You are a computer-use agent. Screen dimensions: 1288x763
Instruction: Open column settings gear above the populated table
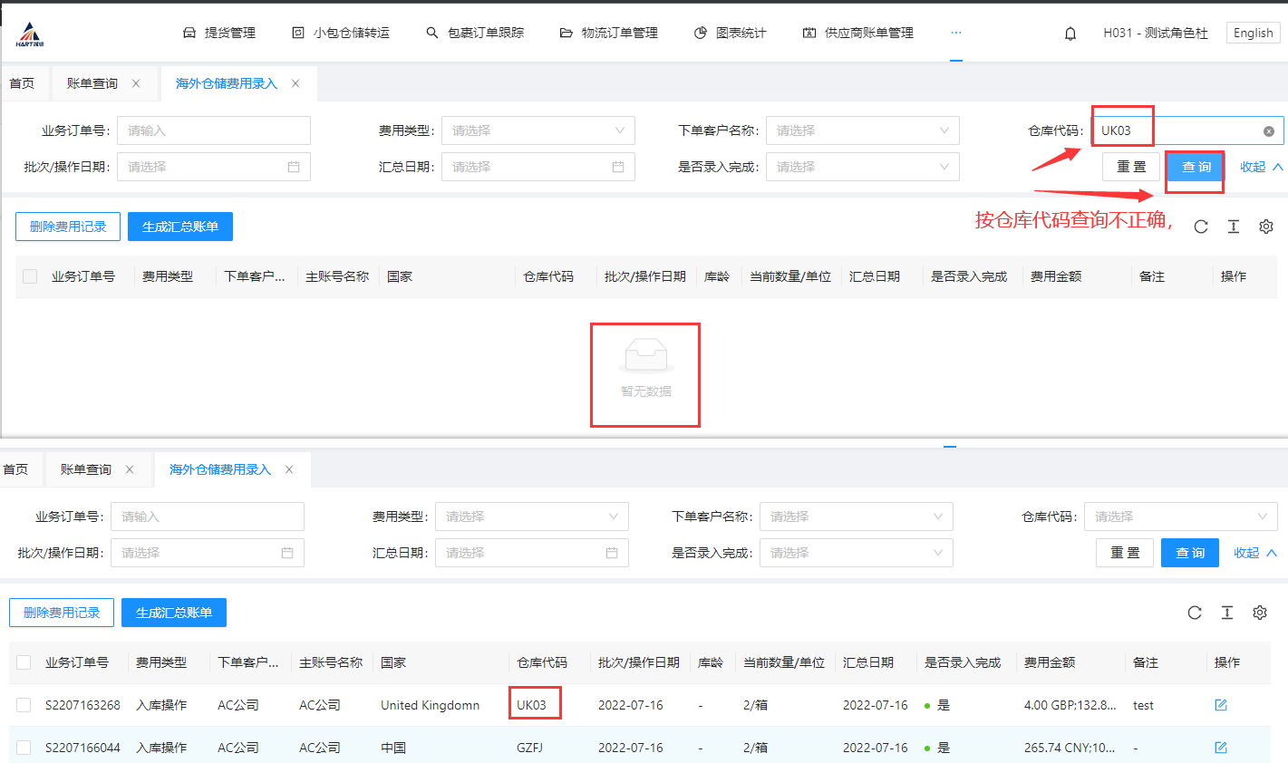click(1259, 613)
